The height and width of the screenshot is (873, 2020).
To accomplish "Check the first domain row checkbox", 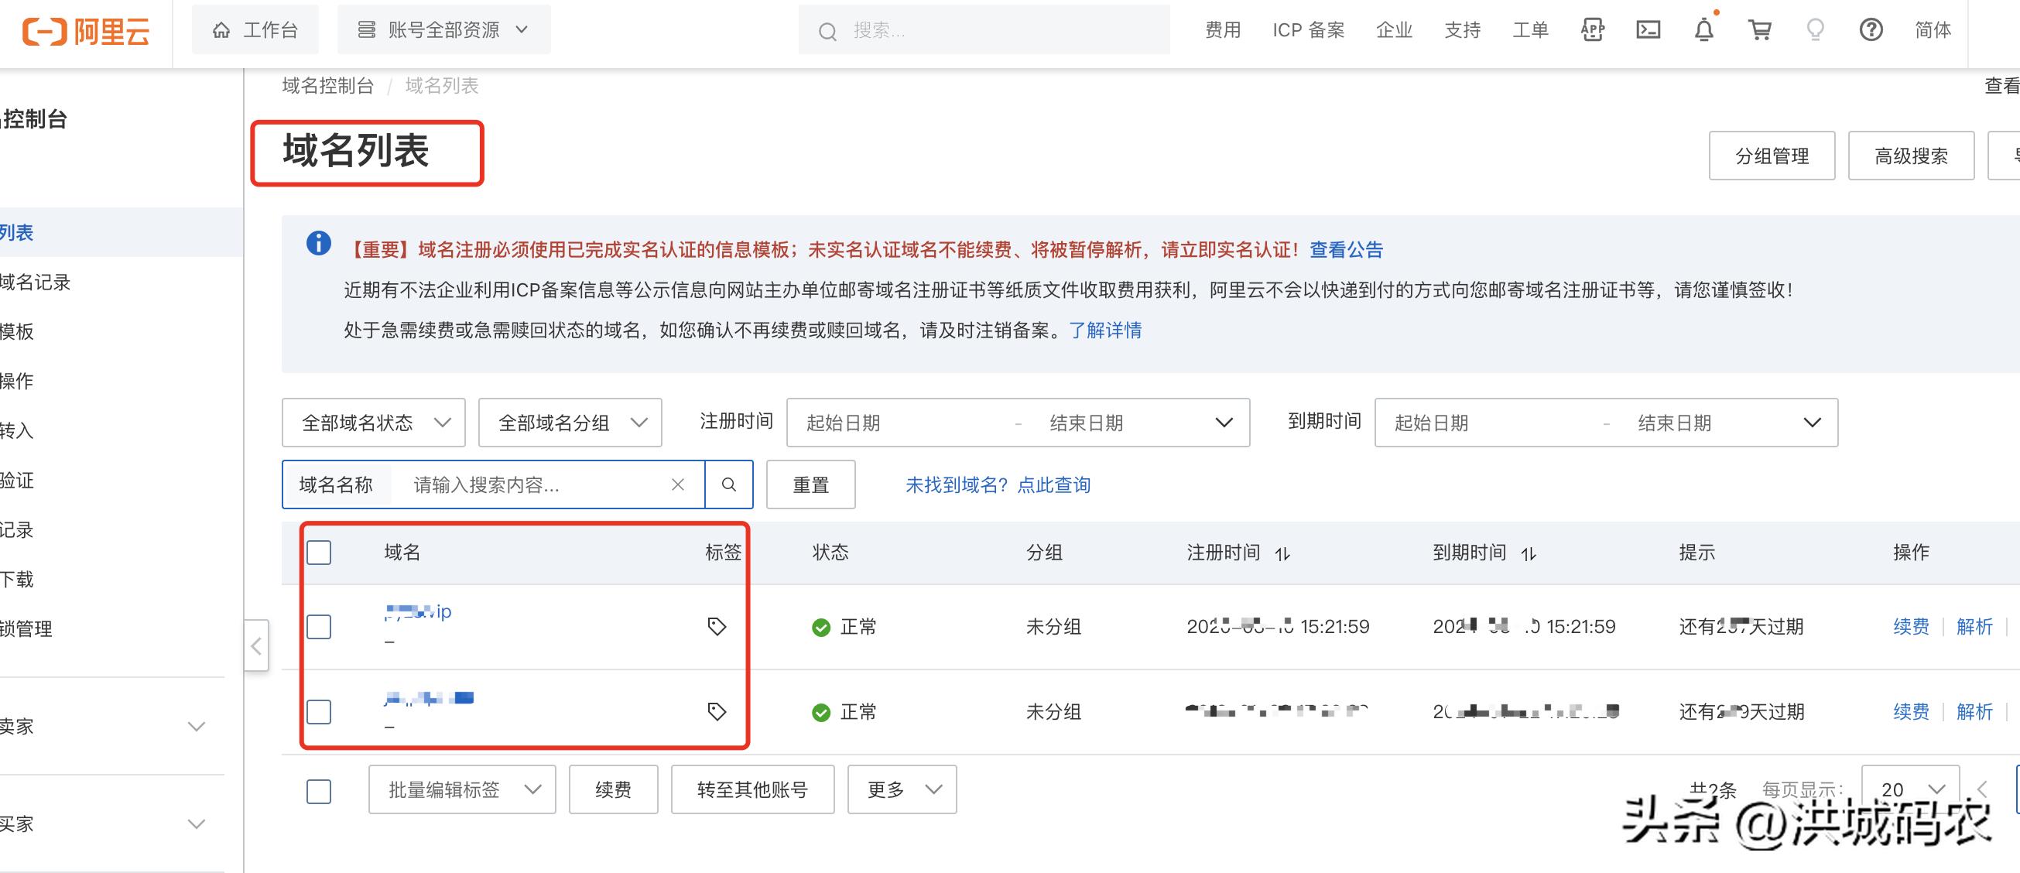I will coord(318,627).
